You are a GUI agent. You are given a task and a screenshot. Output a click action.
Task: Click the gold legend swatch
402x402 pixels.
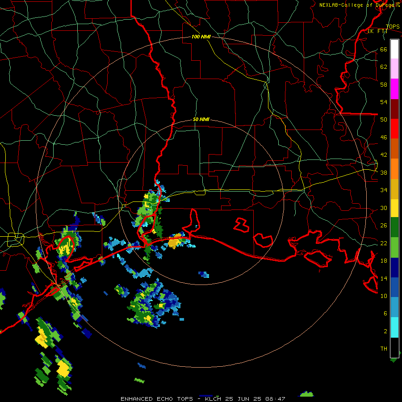click(x=394, y=189)
